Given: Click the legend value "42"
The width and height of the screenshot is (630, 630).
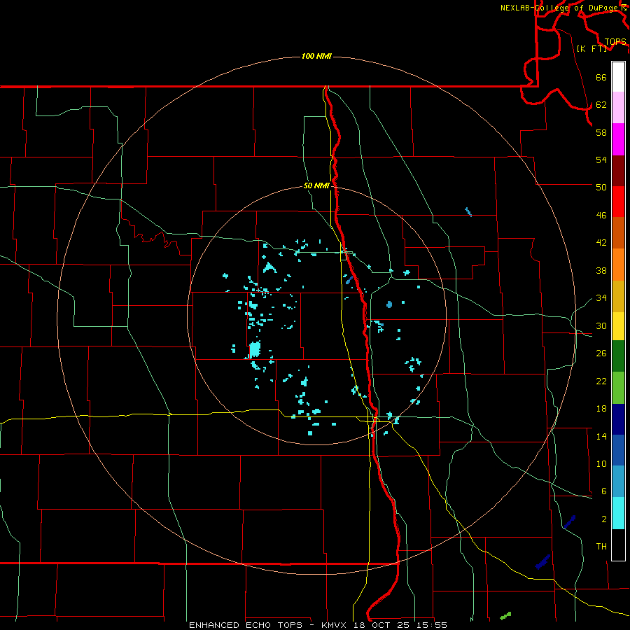Looking at the screenshot, I should [x=601, y=243].
